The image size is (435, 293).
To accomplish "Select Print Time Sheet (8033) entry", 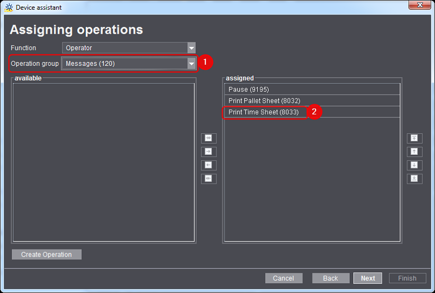I will pyautogui.click(x=312, y=112).
